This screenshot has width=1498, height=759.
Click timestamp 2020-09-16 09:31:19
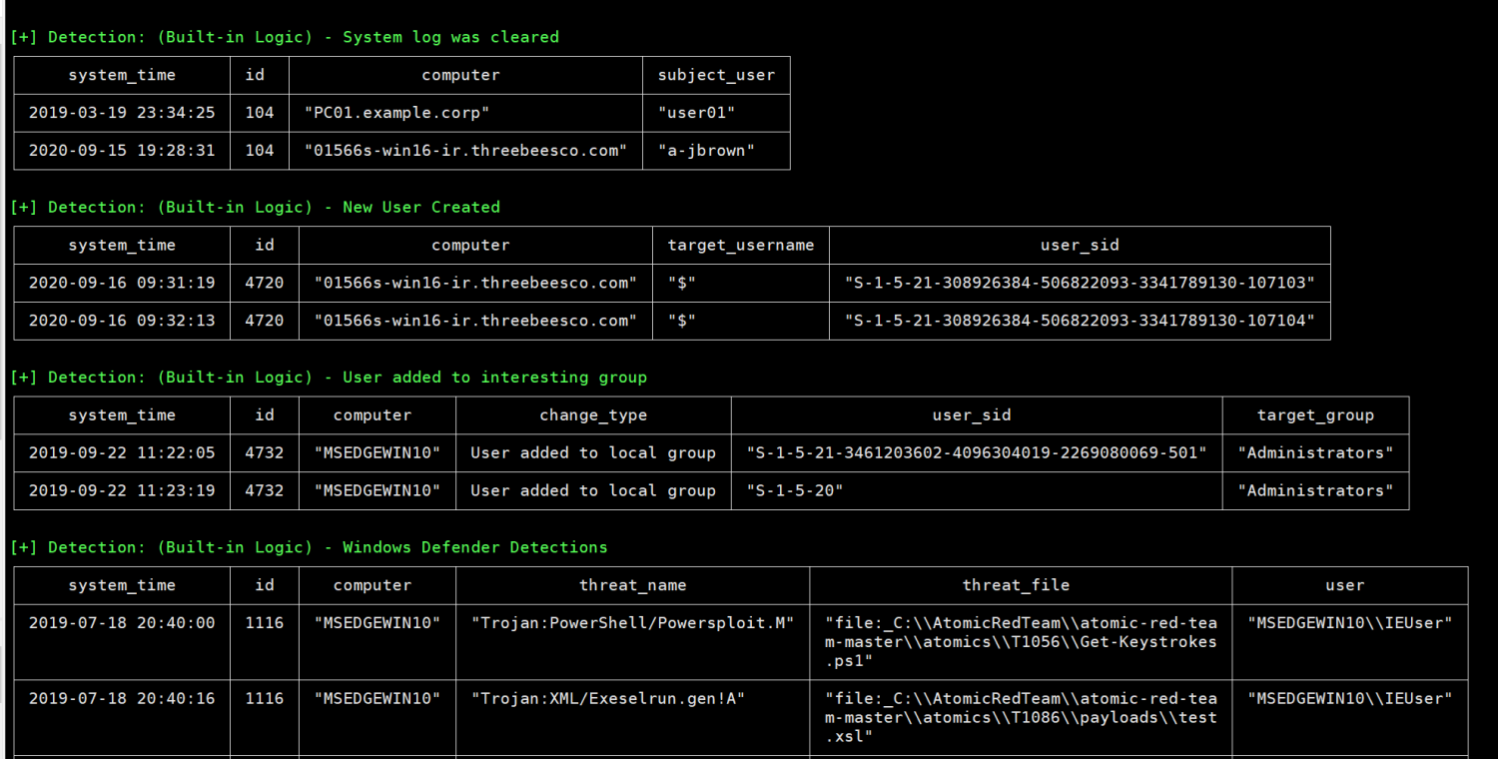122,283
